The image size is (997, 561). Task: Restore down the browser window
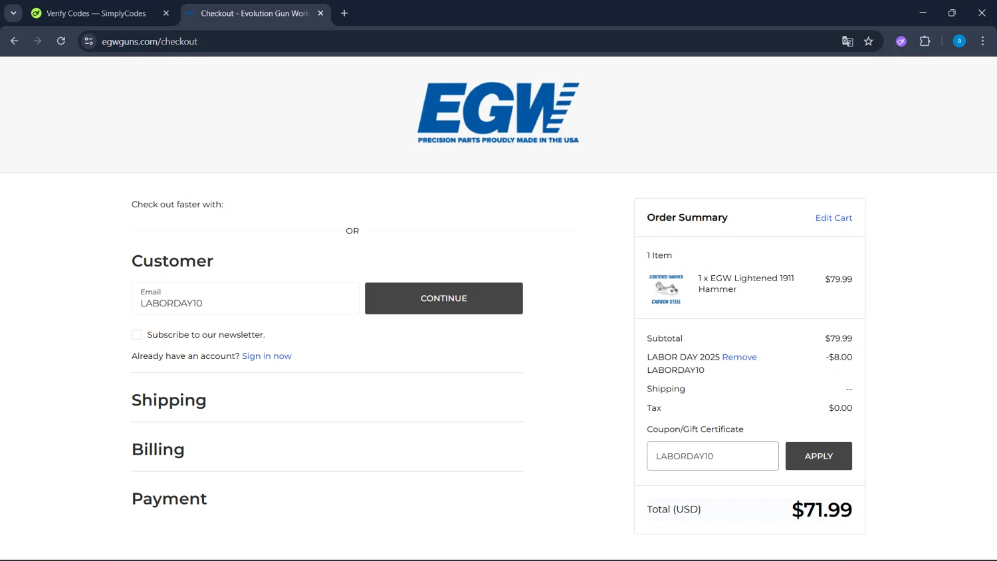pyautogui.click(x=952, y=13)
